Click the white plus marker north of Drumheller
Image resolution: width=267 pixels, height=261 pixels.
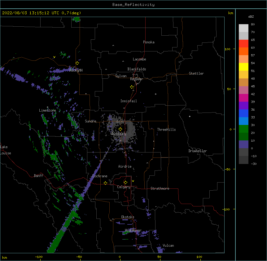point(190,116)
